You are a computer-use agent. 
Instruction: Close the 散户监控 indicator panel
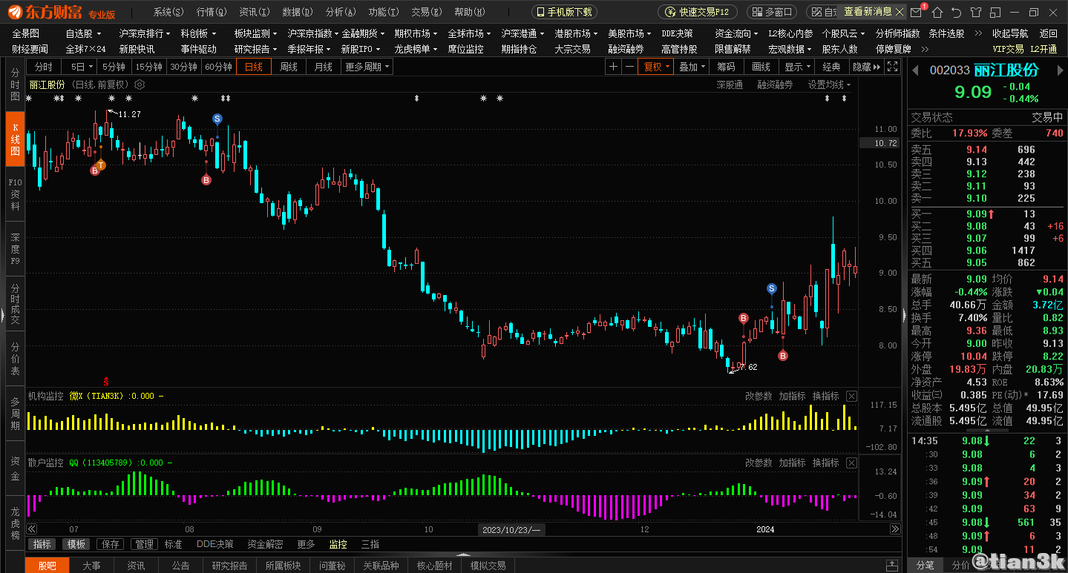pos(851,463)
